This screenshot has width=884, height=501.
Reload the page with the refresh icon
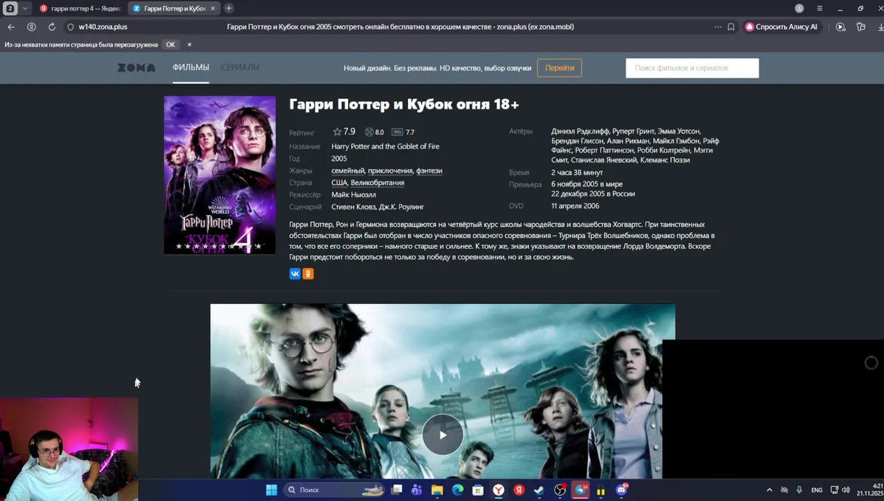(x=52, y=27)
